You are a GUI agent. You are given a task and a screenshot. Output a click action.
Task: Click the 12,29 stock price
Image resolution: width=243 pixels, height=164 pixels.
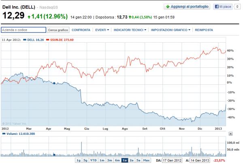pyautogui.click(x=13, y=15)
